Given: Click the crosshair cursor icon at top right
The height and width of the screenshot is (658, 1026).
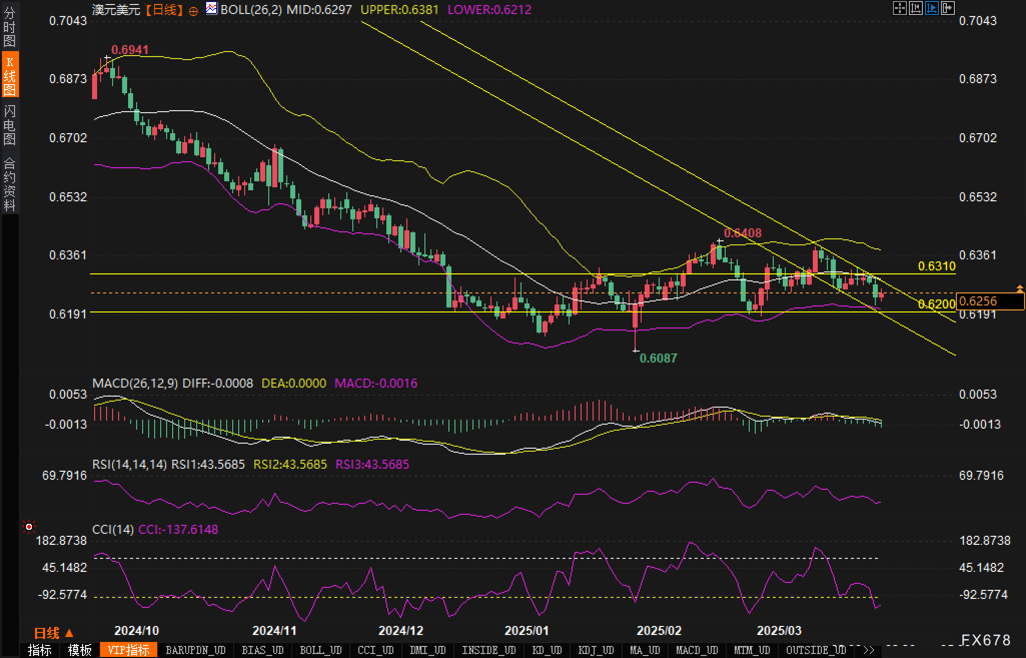Looking at the screenshot, I should click(899, 8).
